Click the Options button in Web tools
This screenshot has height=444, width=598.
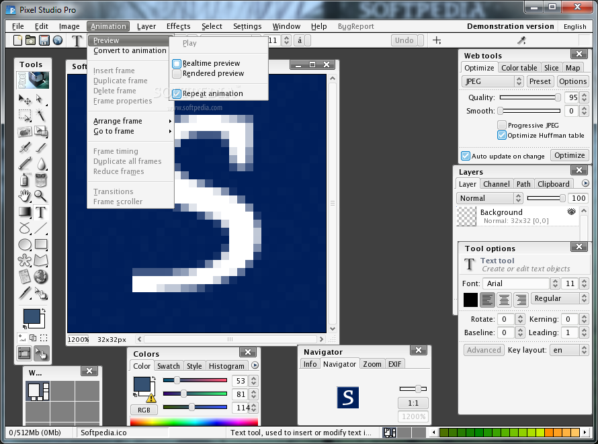tap(572, 81)
